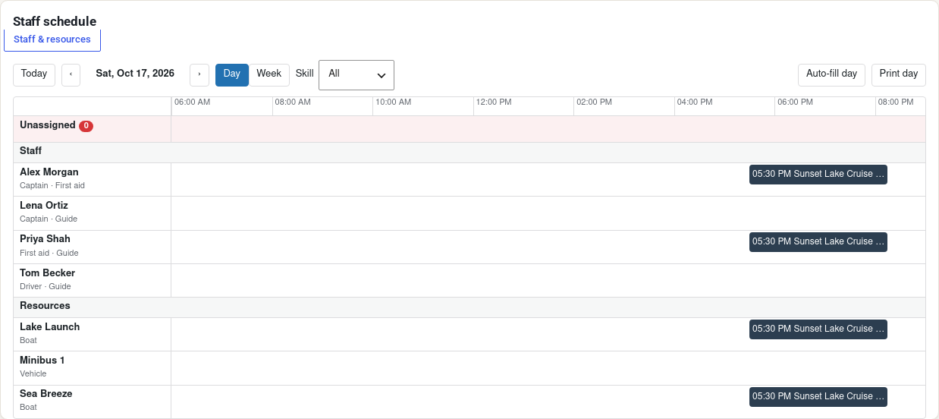Open the Staff & resources tab
Image resolution: width=939 pixels, height=419 pixels.
(52, 40)
